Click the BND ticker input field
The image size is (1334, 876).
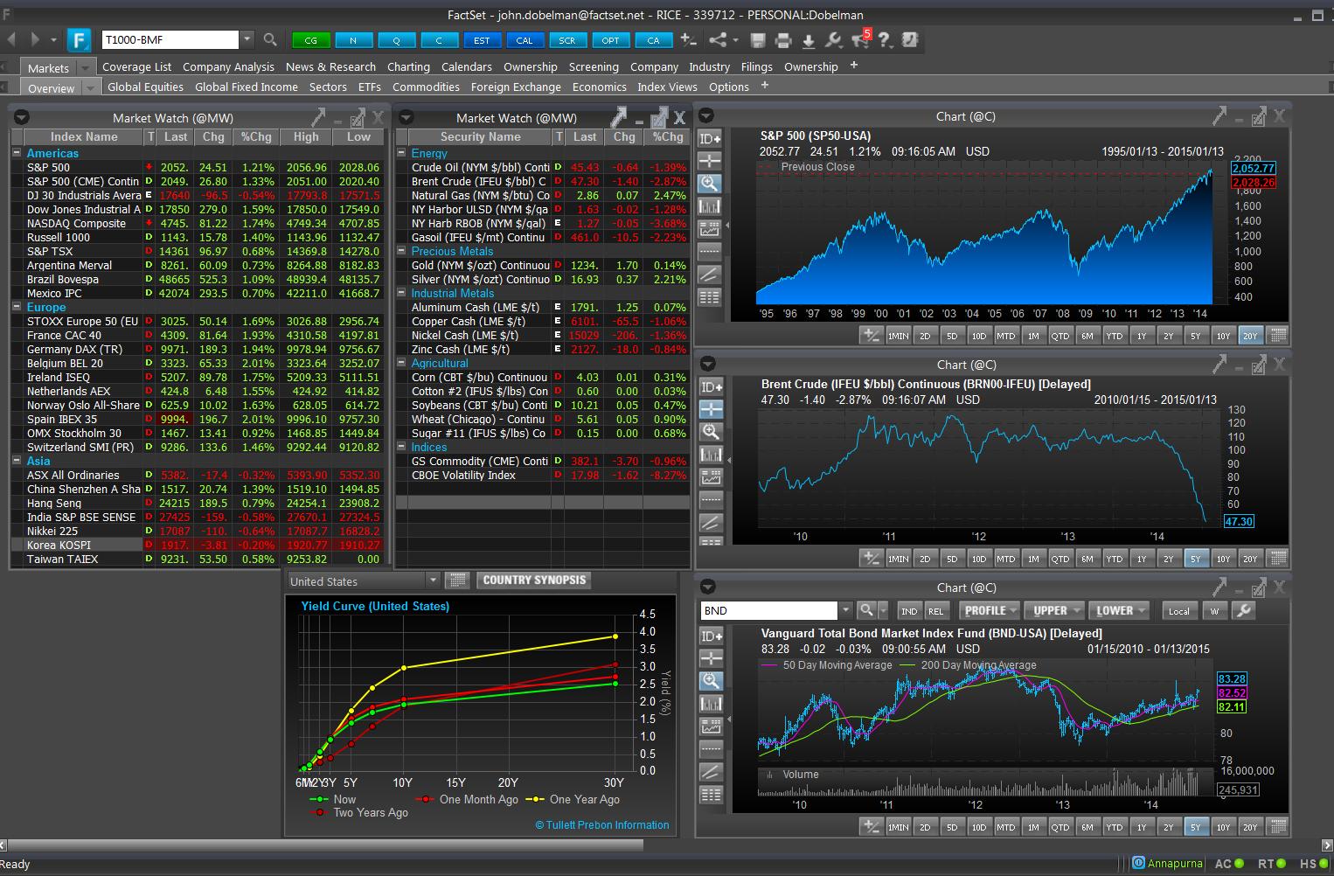pyautogui.click(x=768, y=610)
